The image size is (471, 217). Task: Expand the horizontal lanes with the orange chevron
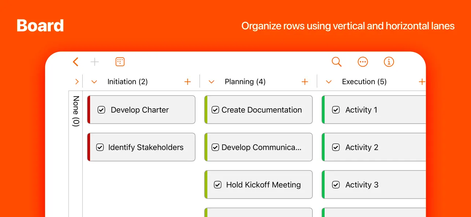77,82
